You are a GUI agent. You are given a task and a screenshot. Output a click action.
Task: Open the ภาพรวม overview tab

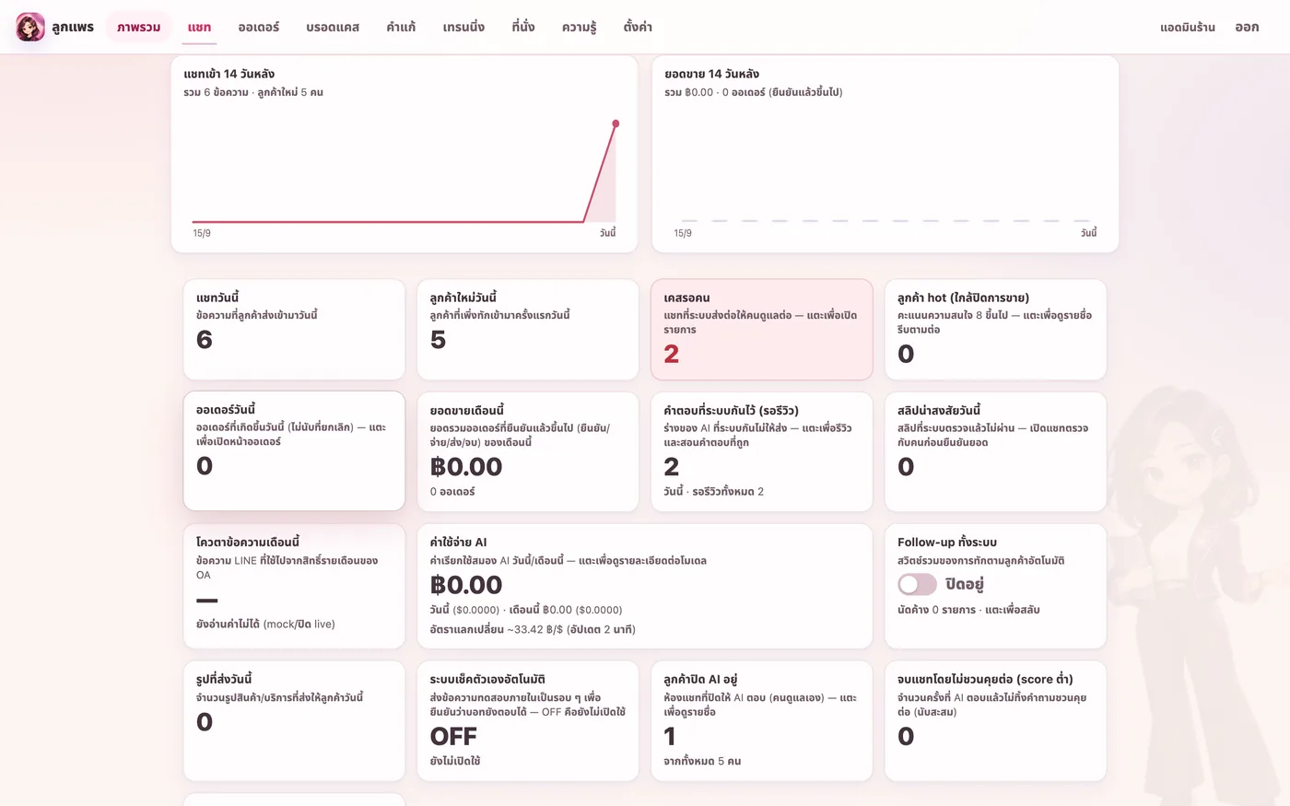pyautogui.click(x=139, y=28)
